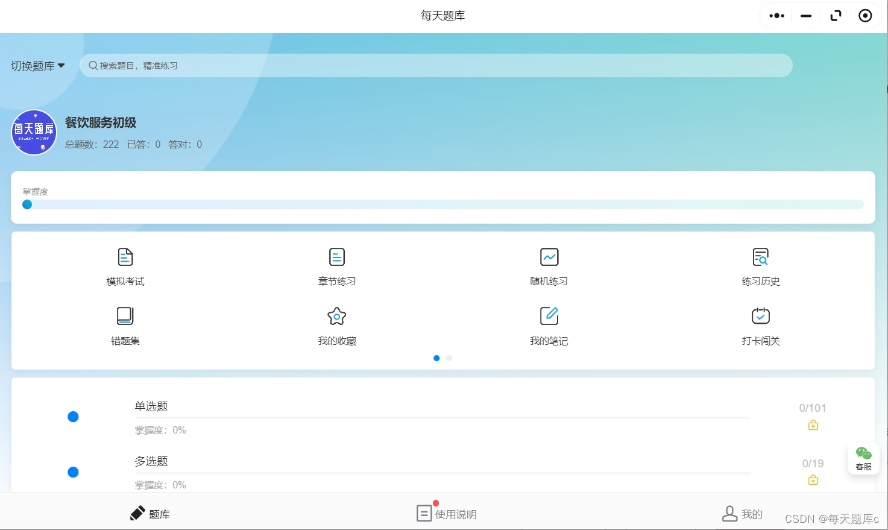The height and width of the screenshot is (530, 888).
Task: Open the 错题集 wrong questions icon
Action: click(125, 316)
